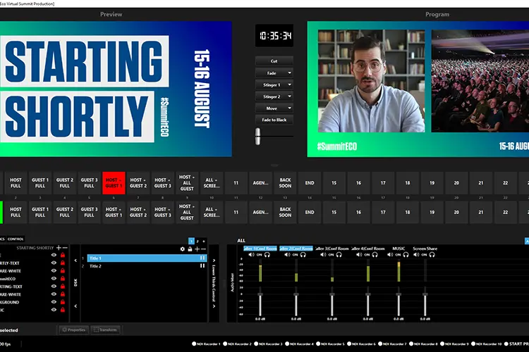Open the Transform button
529x352 pixels.
click(105, 329)
